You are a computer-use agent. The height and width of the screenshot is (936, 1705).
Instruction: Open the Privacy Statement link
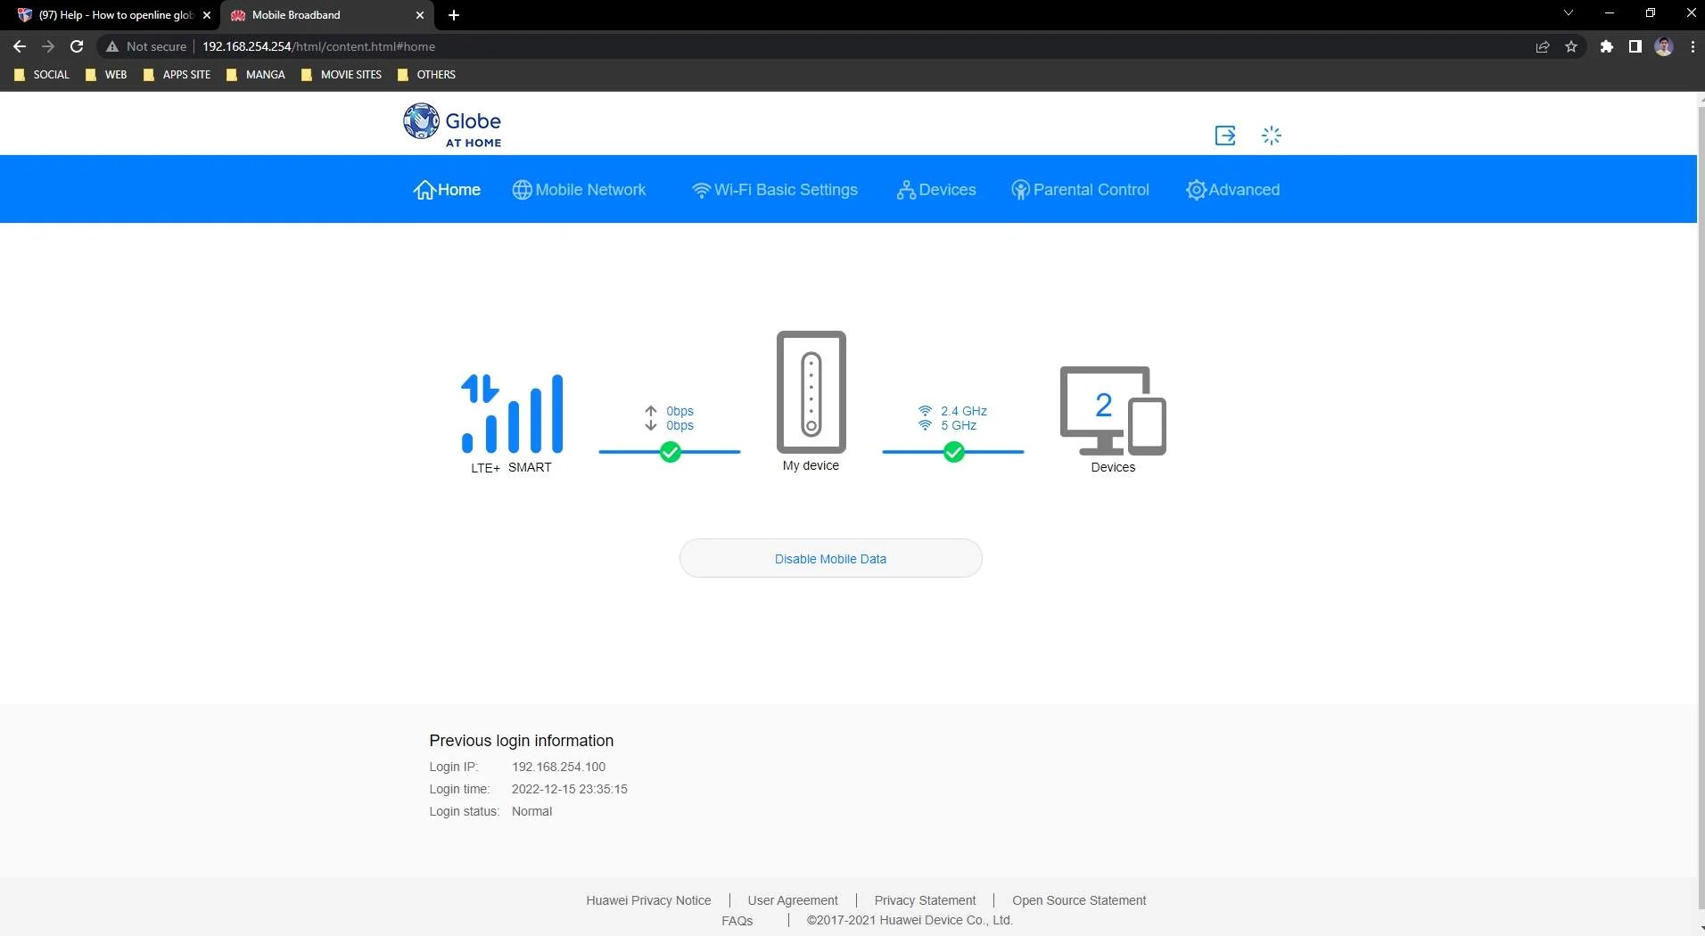pos(925,900)
